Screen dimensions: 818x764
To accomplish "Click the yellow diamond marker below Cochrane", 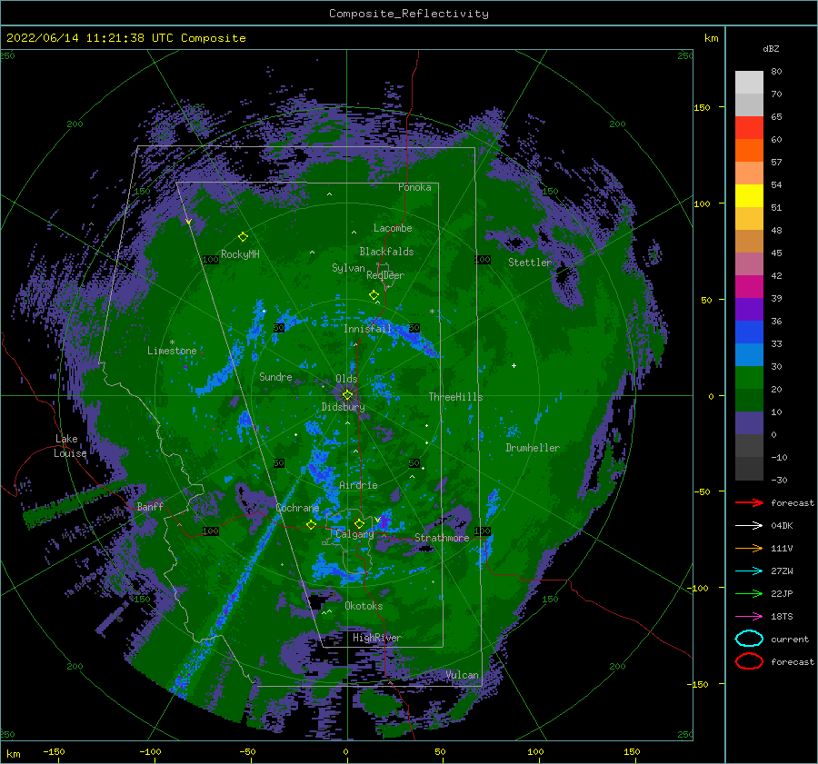I will coord(312,524).
